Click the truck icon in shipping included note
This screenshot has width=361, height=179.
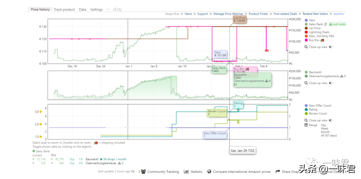pyautogui.click(x=96, y=143)
